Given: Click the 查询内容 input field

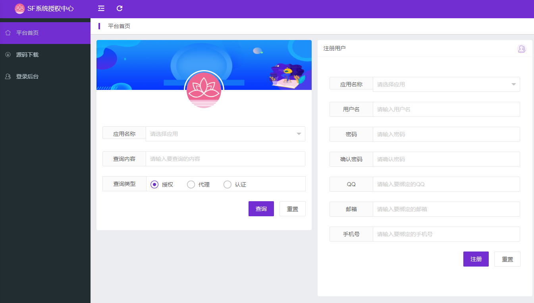Looking at the screenshot, I should (x=225, y=159).
